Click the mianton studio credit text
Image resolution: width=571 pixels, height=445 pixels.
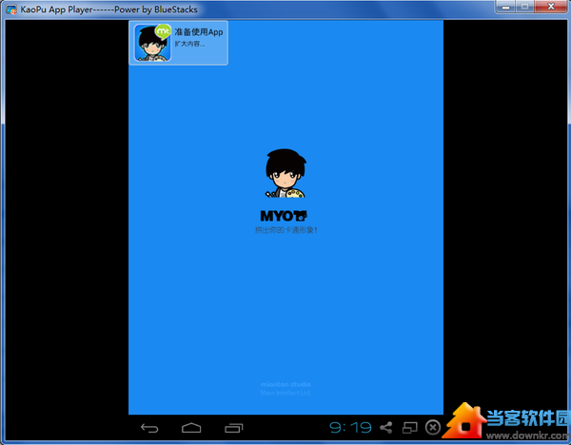coord(285,384)
